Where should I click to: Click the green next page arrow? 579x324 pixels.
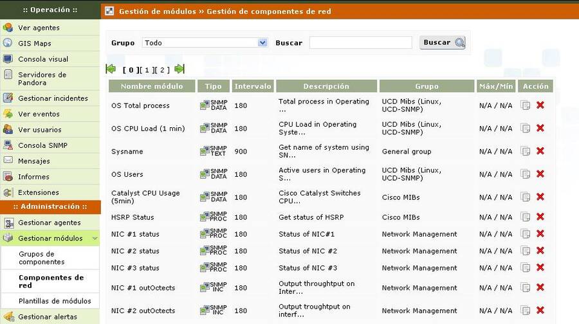point(179,69)
